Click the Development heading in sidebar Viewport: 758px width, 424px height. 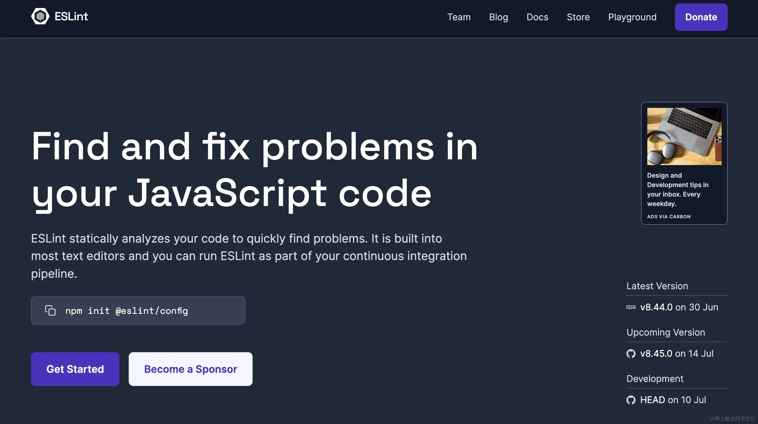tap(655, 379)
